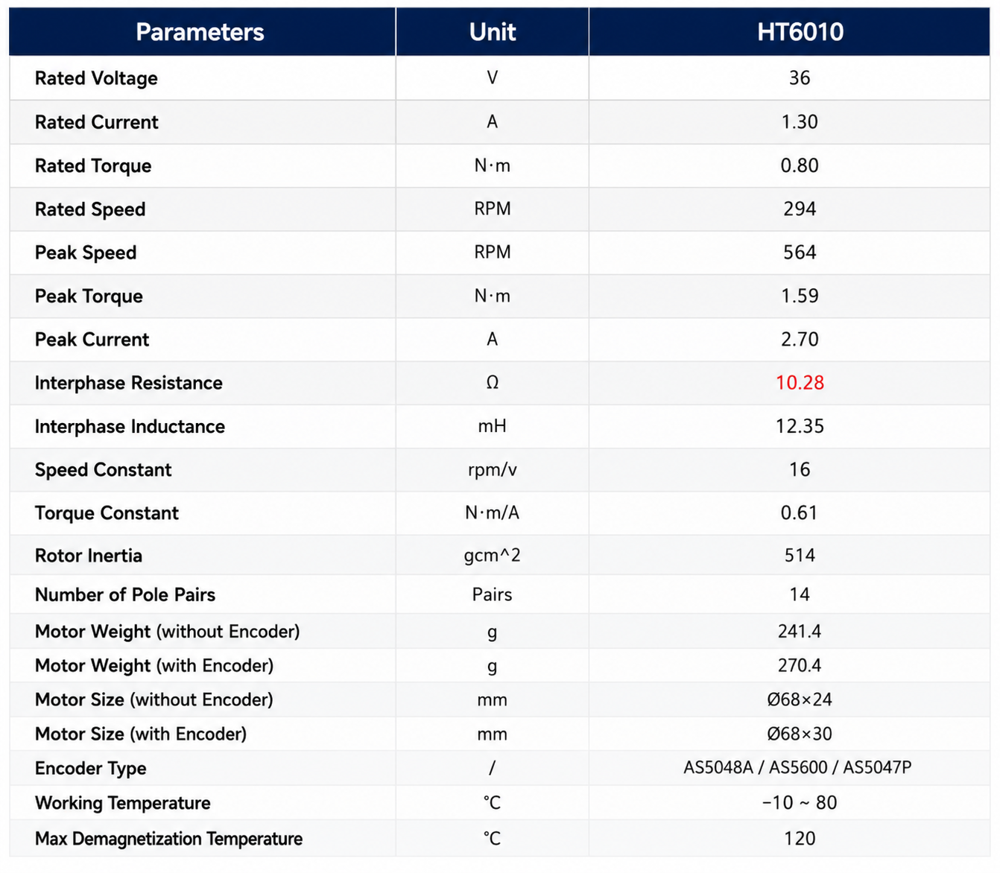This screenshot has height=873, width=1000.
Task: Click the 12.35 inductance value
Action: pyautogui.click(x=800, y=426)
